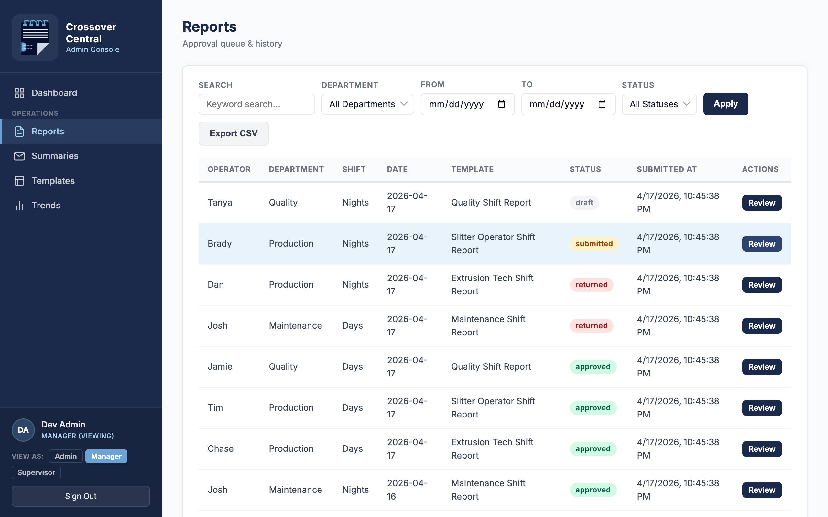Open the Trends page
The width and height of the screenshot is (828, 517).
81,205
